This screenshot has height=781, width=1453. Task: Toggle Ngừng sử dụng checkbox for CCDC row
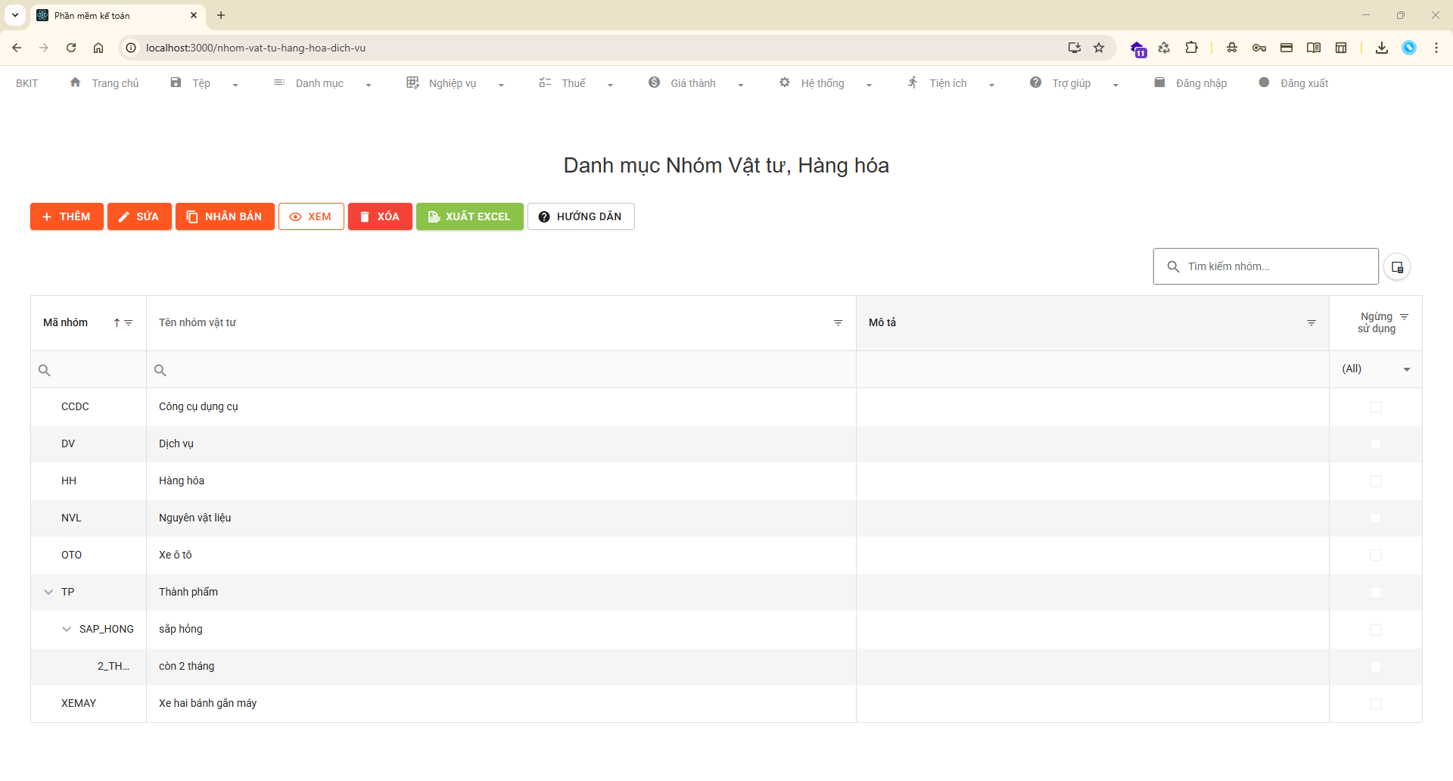[x=1376, y=407]
